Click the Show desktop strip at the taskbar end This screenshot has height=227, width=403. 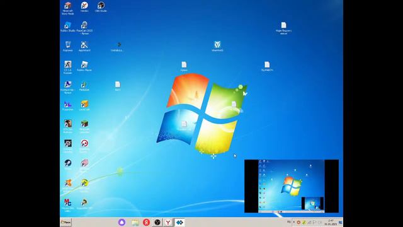pos(341,222)
